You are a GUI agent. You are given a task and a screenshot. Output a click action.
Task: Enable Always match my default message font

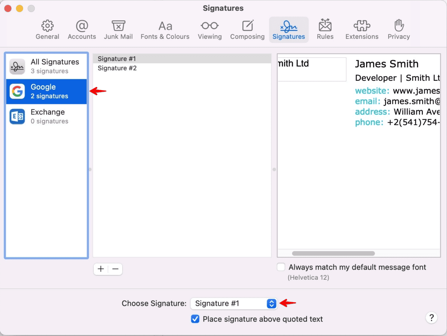(281, 267)
